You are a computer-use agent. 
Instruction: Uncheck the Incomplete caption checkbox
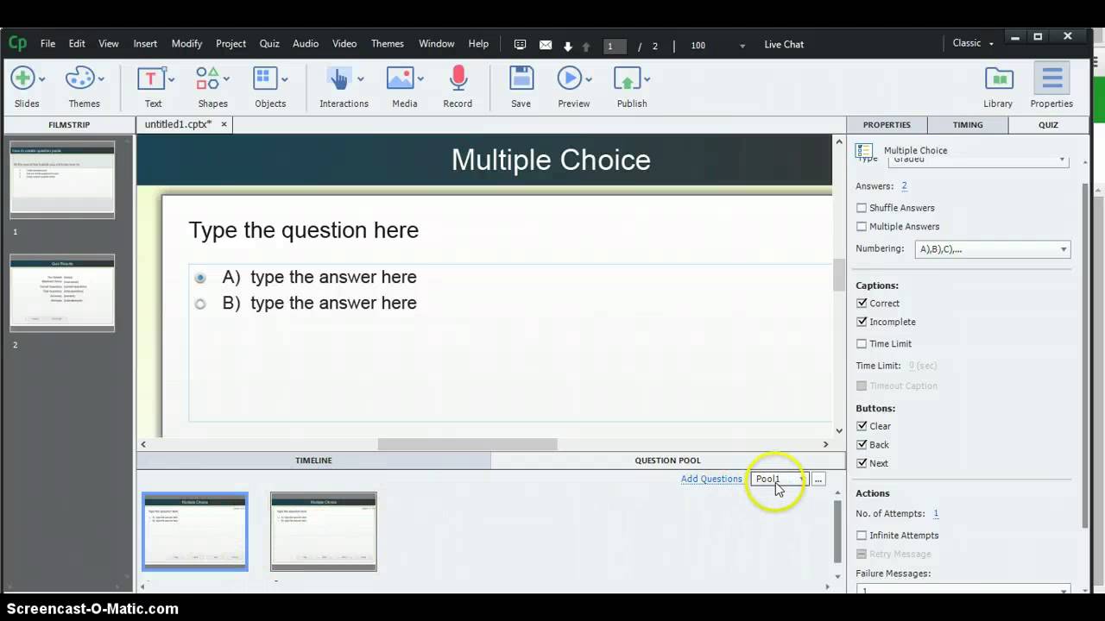pyautogui.click(x=862, y=322)
